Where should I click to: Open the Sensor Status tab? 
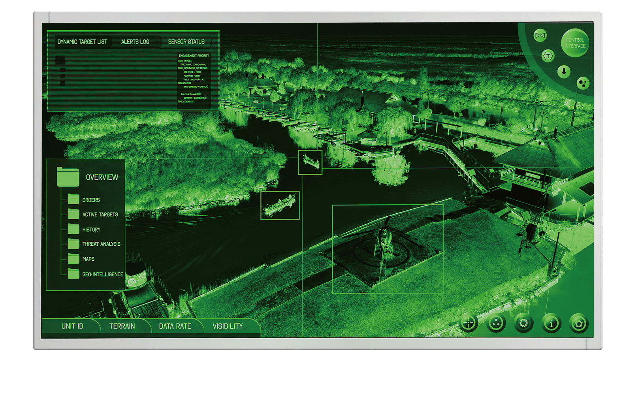coord(186,42)
